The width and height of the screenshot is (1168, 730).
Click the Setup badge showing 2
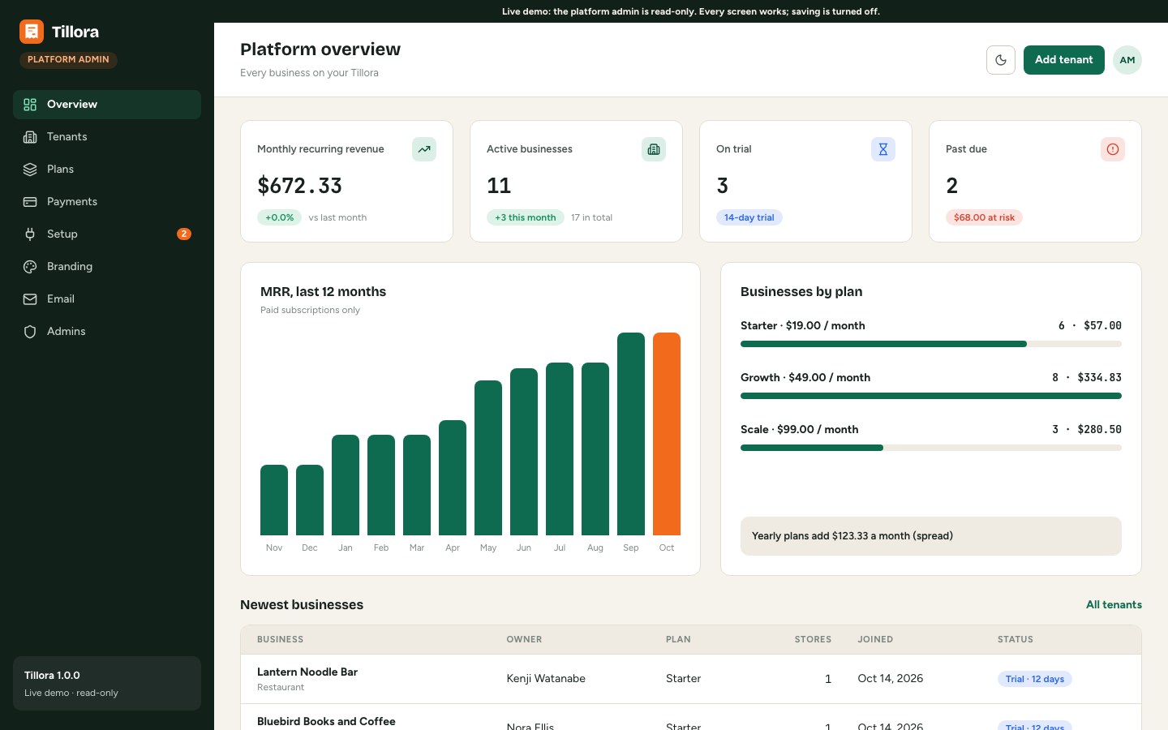pos(184,234)
